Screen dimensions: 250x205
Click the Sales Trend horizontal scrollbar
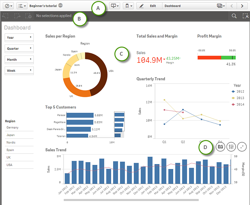pyautogui.click(x=131, y=200)
